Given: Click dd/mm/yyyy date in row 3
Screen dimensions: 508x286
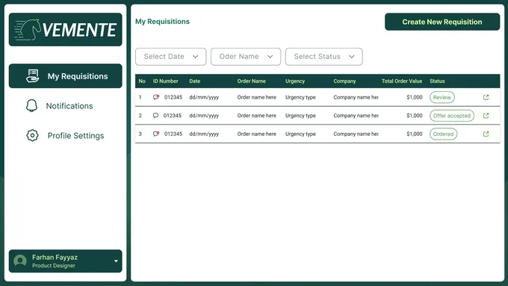Looking at the screenshot, I should (x=204, y=134).
